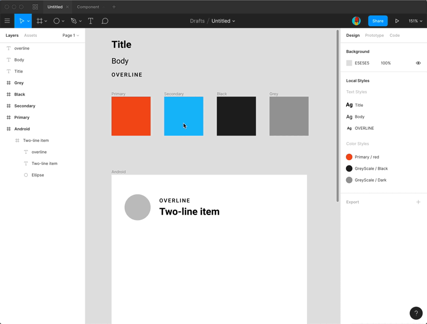Select the Pen tool
The height and width of the screenshot is (324, 427).
click(74, 21)
